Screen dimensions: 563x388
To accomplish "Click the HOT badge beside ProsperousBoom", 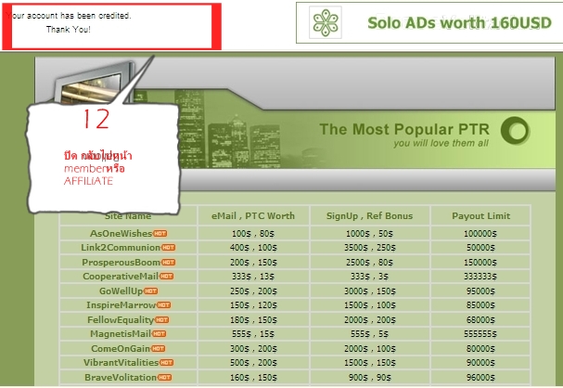I will 169,262.
